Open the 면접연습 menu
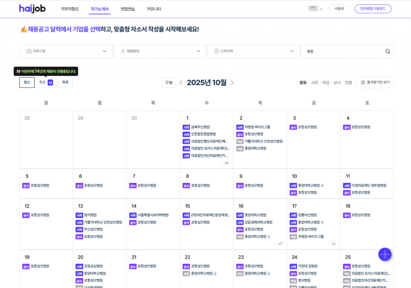 point(128,9)
